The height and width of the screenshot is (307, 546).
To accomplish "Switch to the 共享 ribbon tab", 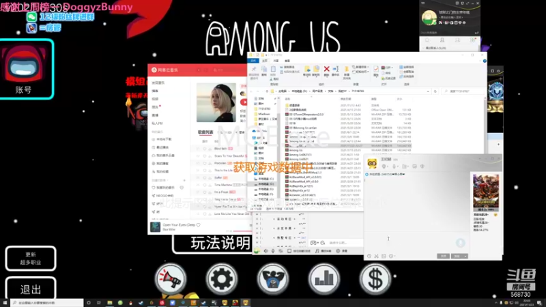I will (x=276, y=61).
